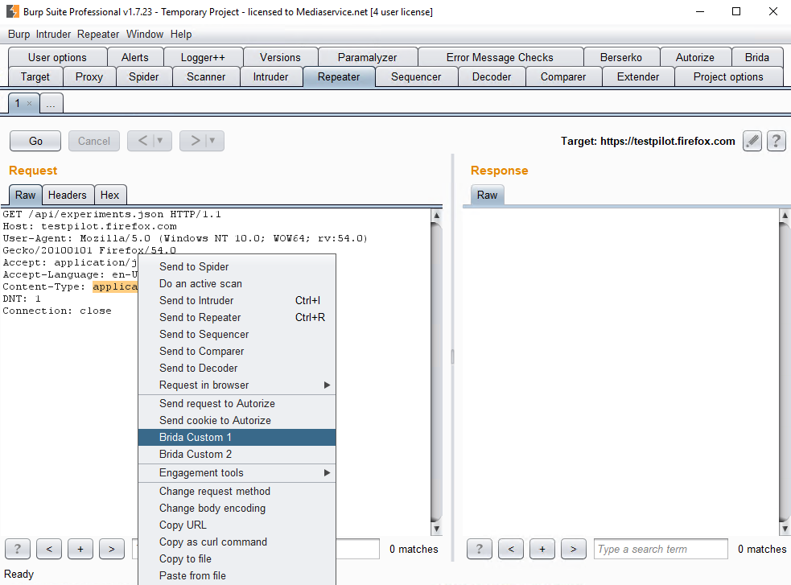Select Brida Custom 1 menu entry
The image size is (791, 585).
click(196, 437)
